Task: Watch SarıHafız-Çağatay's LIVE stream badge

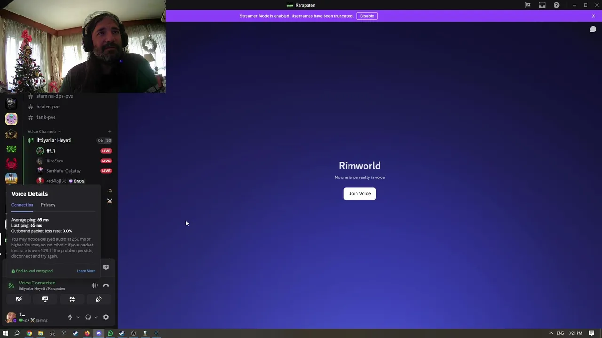Action: [x=106, y=171]
